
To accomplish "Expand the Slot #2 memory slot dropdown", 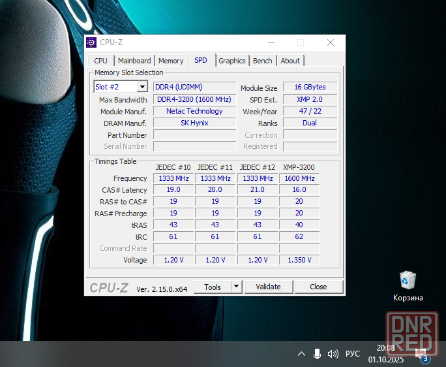I will [141, 87].
